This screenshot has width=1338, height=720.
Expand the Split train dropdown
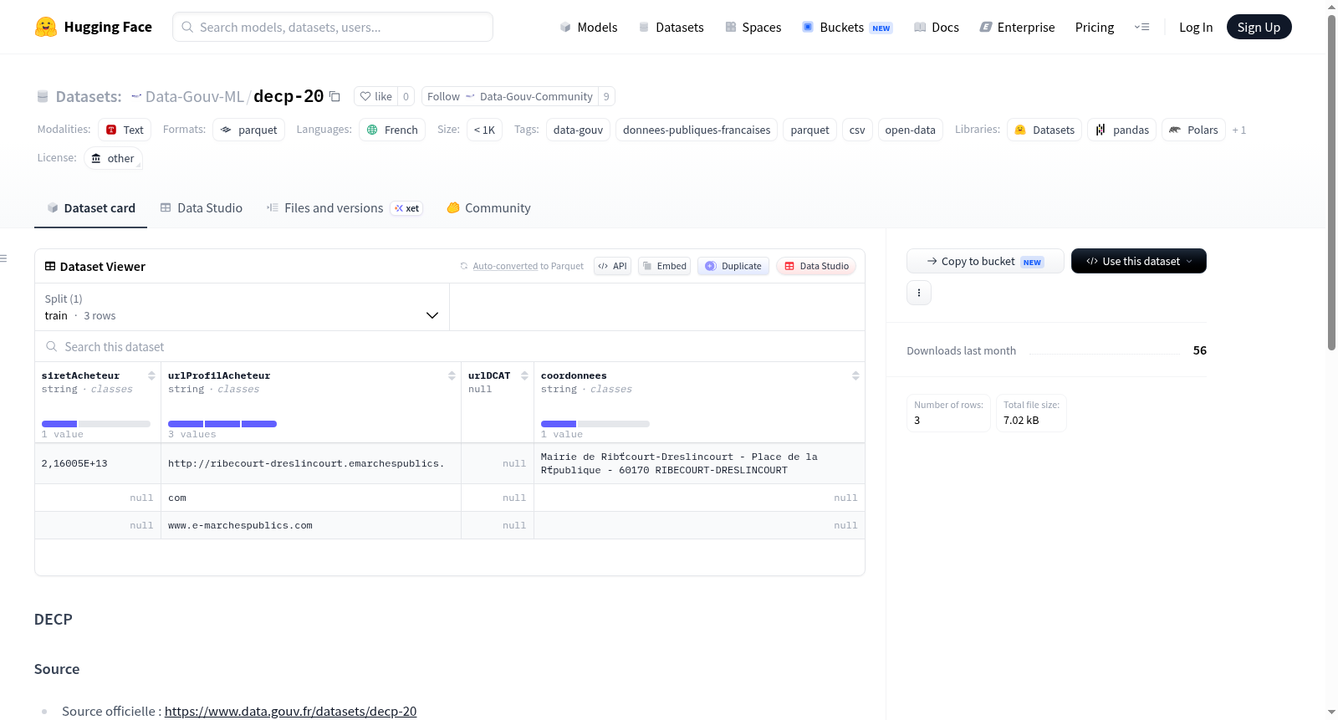coord(242,307)
